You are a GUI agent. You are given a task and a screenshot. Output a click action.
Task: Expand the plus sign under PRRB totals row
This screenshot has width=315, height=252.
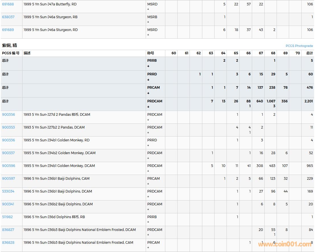click(x=148, y=66)
